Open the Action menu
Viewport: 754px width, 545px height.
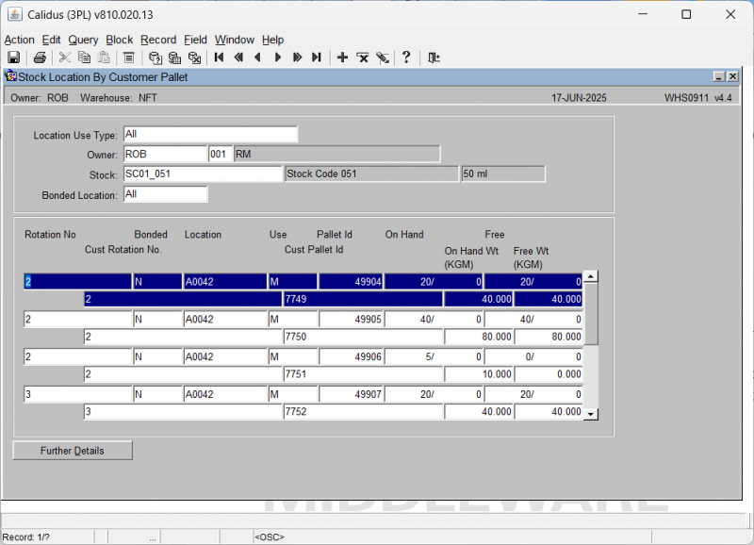coord(19,40)
